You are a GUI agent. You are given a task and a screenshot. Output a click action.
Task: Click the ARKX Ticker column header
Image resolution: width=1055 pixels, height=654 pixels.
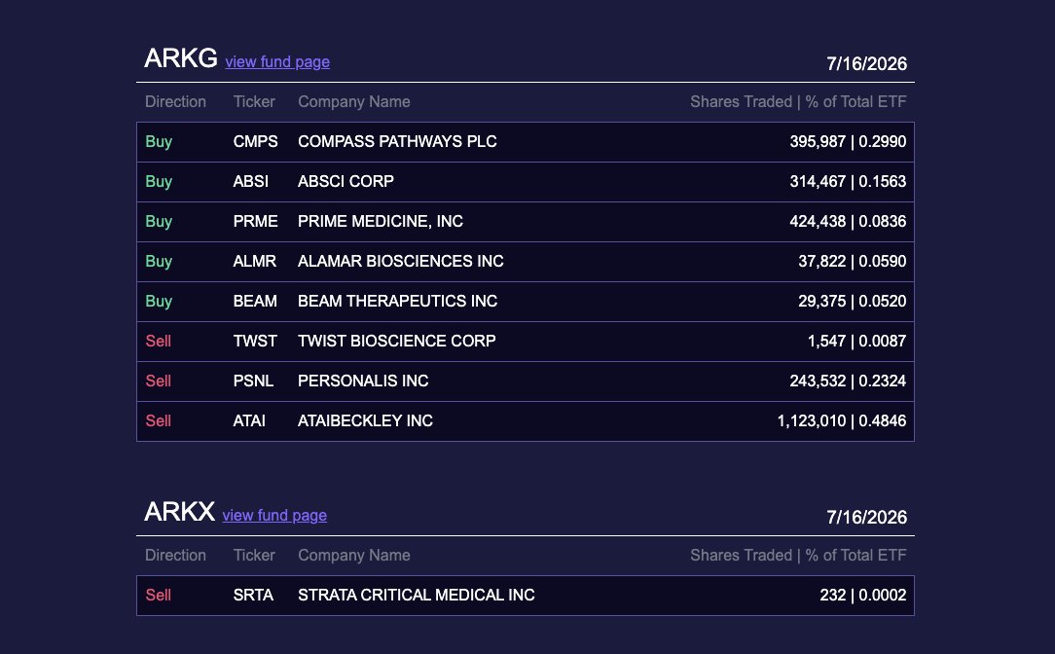tap(254, 555)
